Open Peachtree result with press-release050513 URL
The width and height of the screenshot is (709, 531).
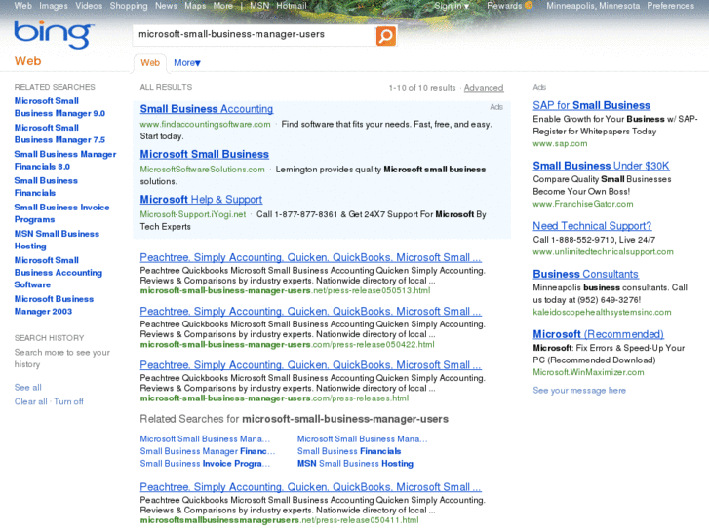pyautogui.click(x=311, y=257)
